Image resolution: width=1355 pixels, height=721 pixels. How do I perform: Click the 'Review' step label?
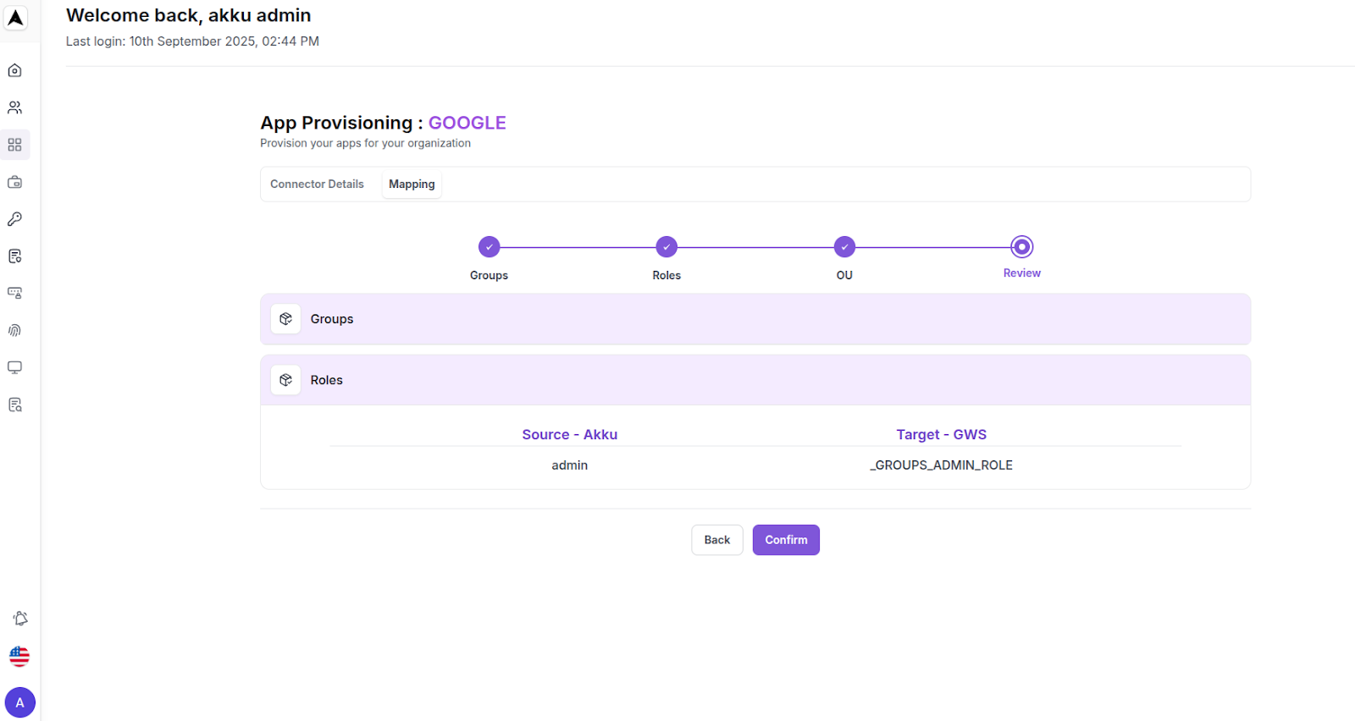coord(1022,273)
